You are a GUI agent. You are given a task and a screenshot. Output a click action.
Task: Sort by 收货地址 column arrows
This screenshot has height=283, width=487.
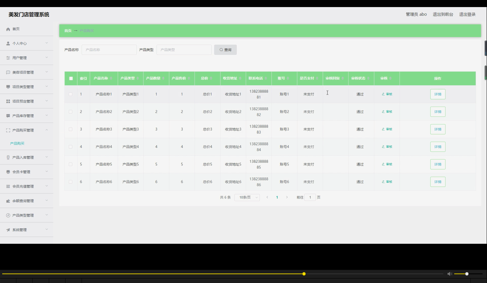pyautogui.click(x=240, y=78)
